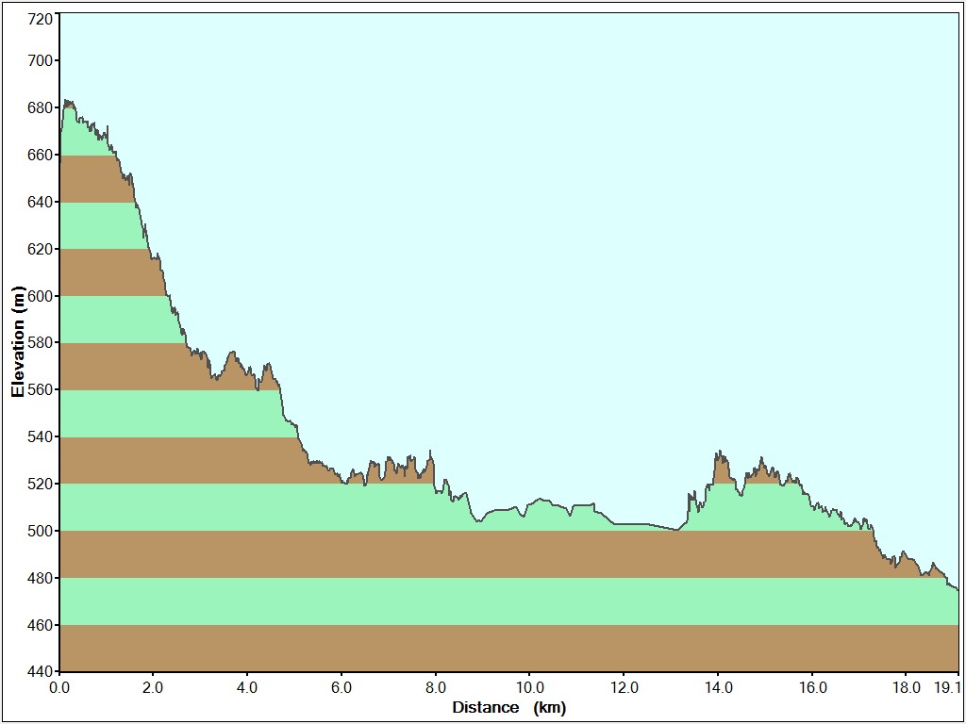
Task: Click the 540 elevation axis label
Action: (41, 437)
